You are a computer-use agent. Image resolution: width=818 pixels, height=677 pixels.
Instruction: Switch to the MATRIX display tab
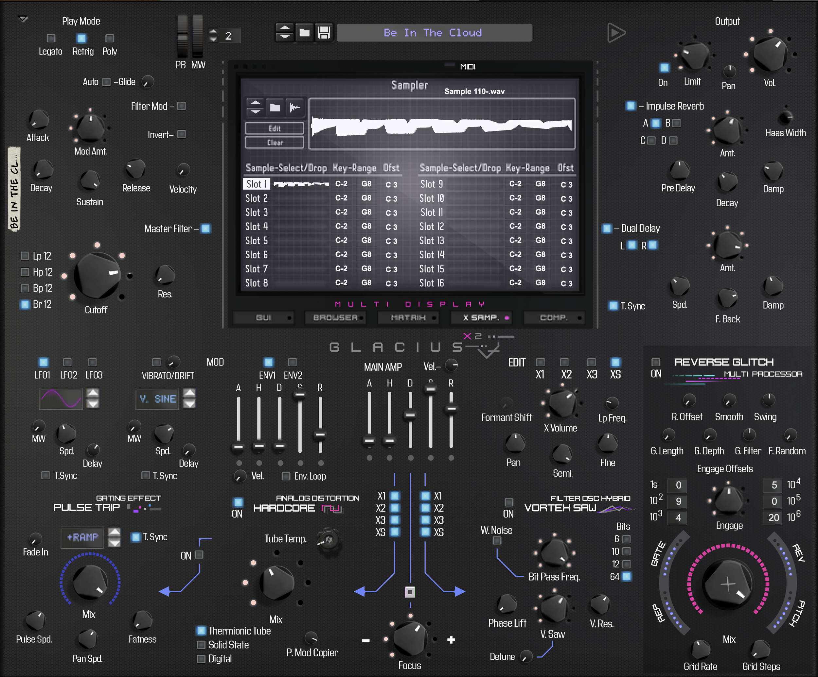[x=408, y=317]
